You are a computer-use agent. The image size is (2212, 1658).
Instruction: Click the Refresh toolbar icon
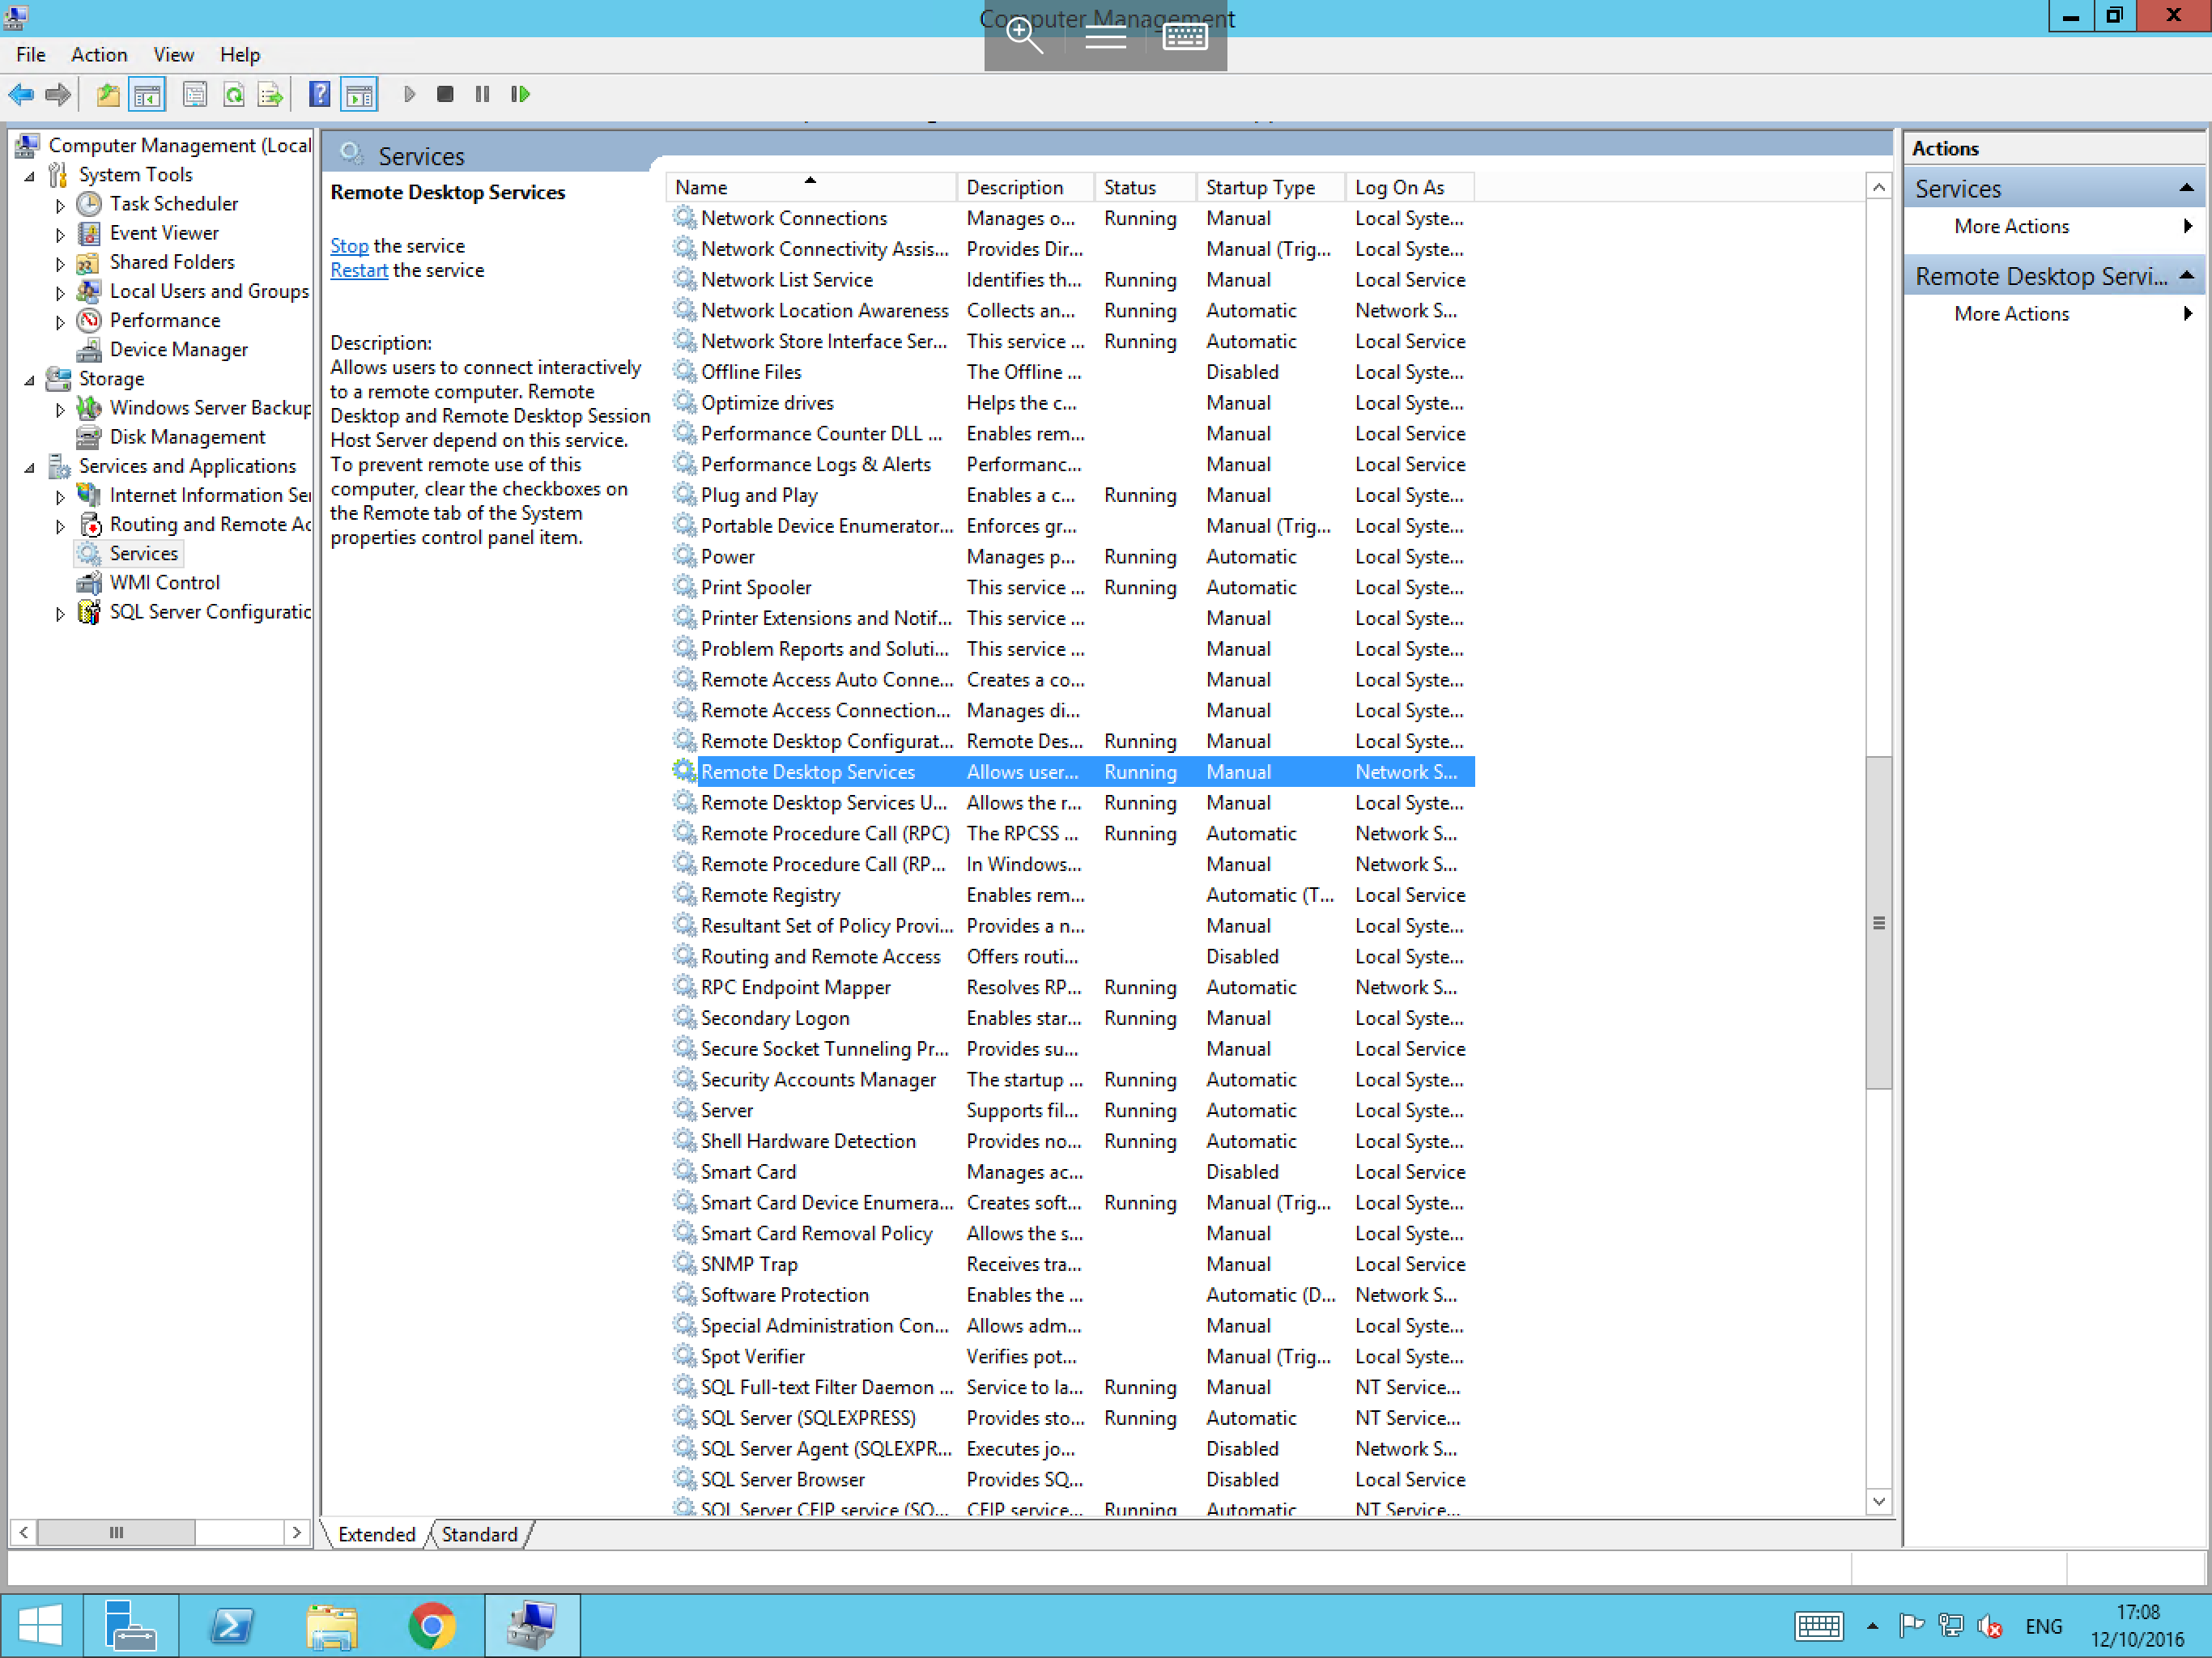point(234,94)
